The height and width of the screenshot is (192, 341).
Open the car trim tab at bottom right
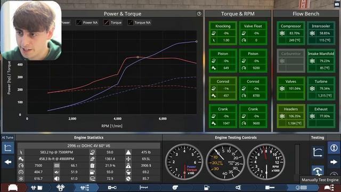point(329,187)
